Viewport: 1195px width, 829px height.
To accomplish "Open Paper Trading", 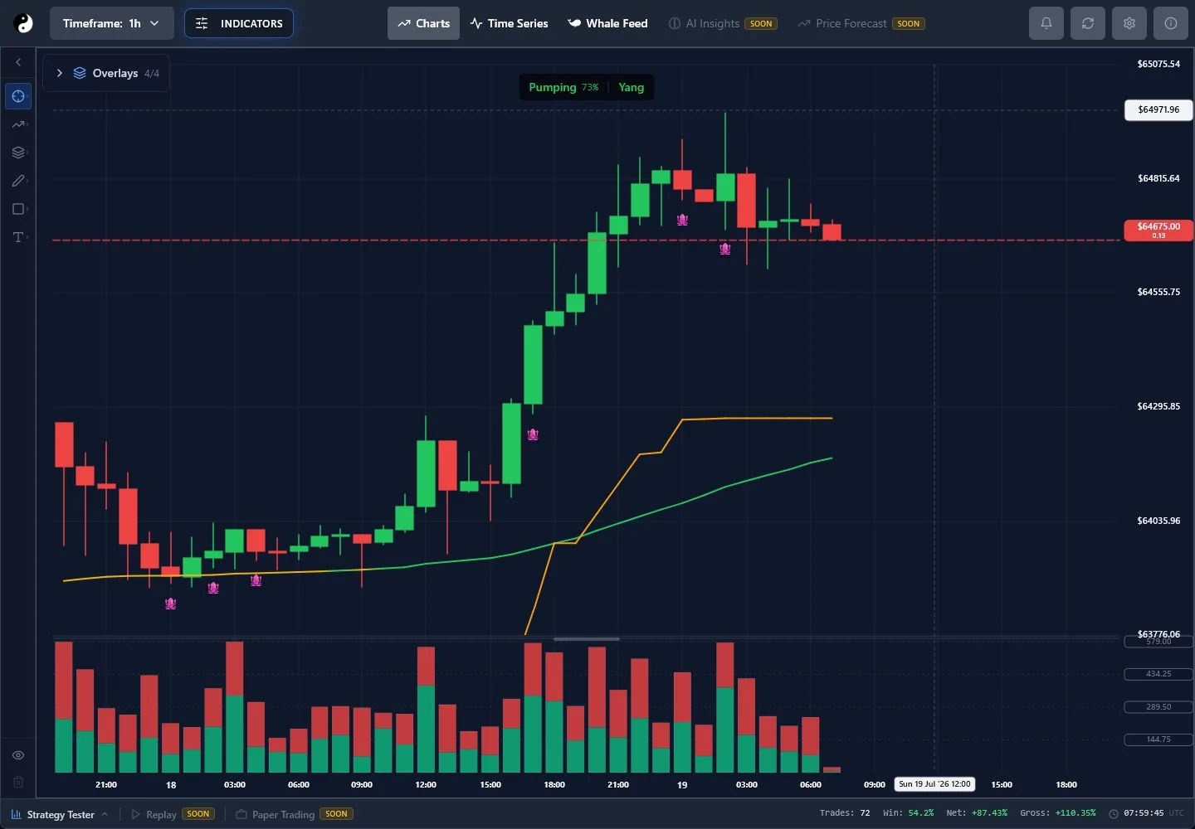I will pos(295,814).
